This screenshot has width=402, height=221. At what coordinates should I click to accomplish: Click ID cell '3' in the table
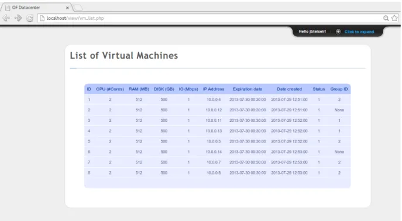coord(89,121)
